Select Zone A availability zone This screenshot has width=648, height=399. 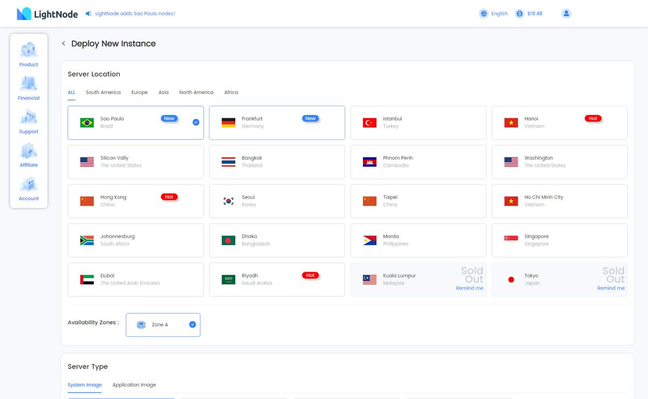point(163,325)
